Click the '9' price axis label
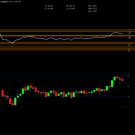This screenshot has width=135, height=135. (128, 107)
